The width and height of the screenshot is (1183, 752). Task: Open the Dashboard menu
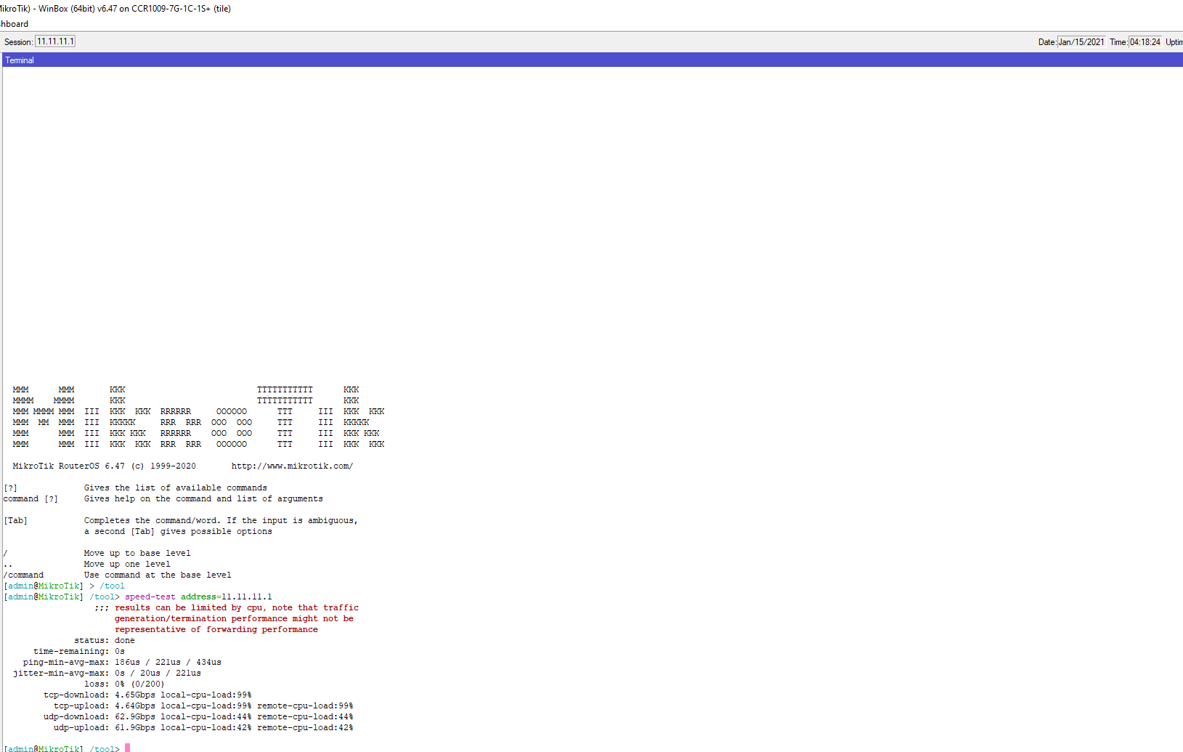pos(14,24)
